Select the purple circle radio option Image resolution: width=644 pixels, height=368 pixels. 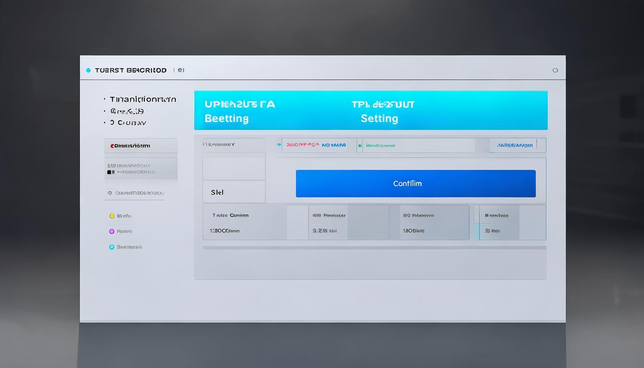[x=112, y=231]
